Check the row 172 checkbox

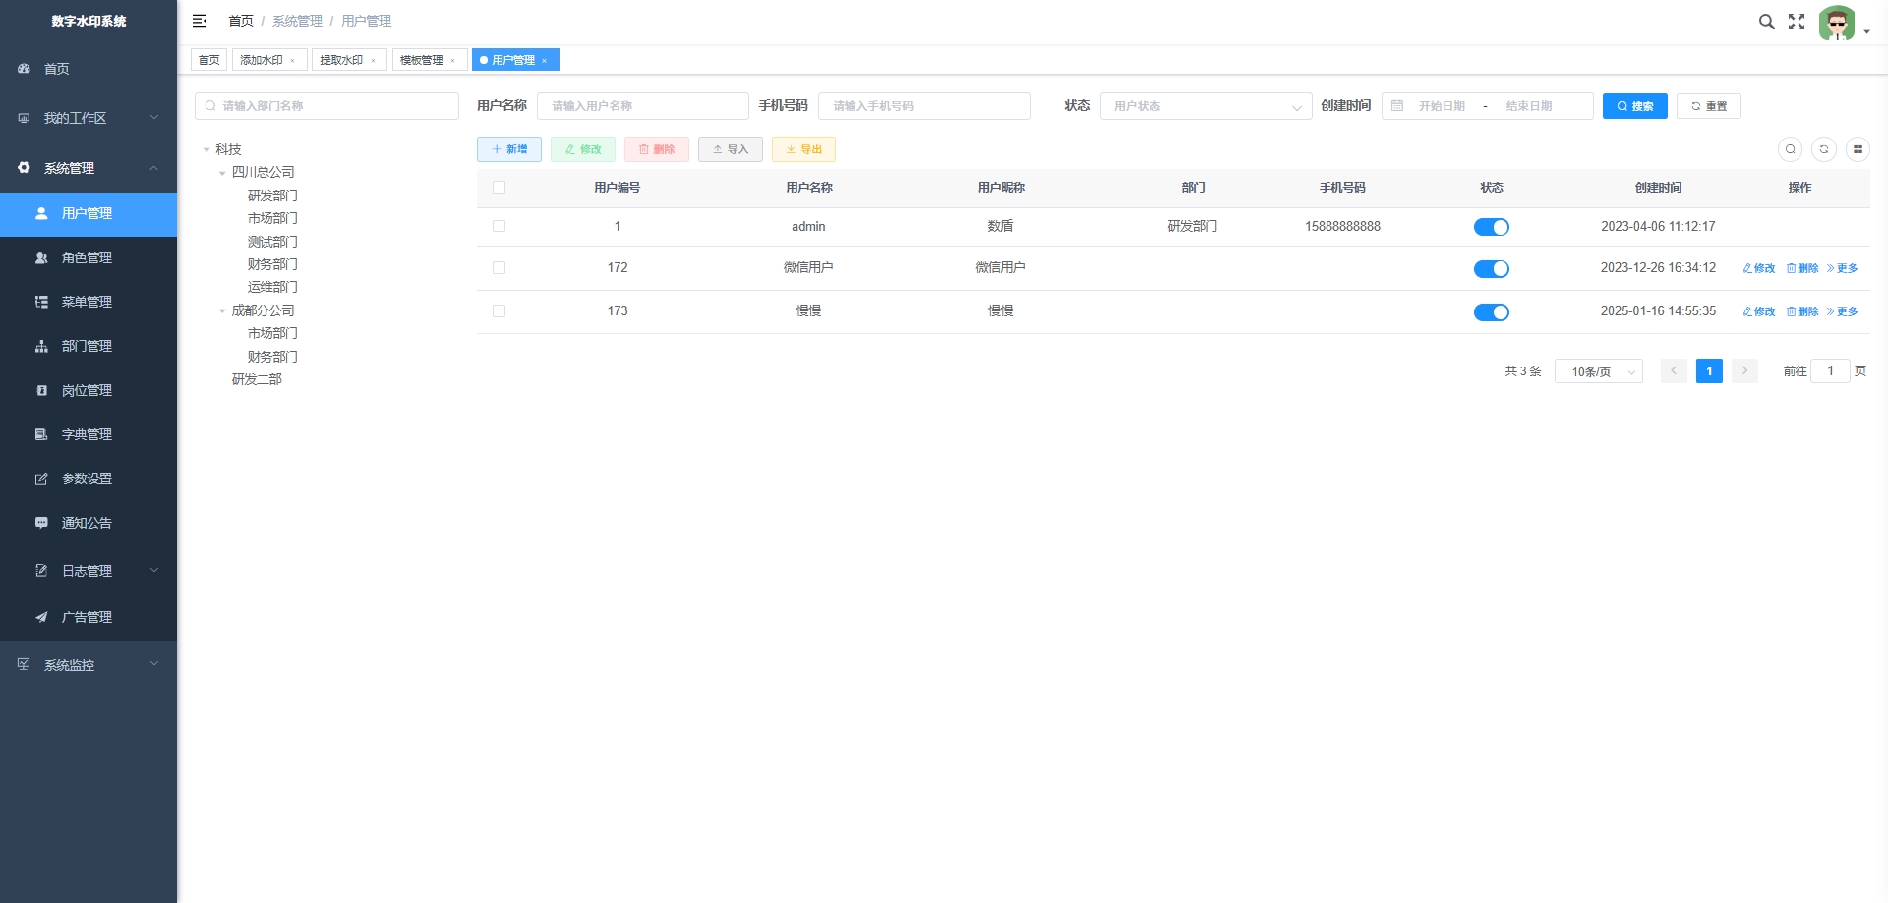[x=499, y=268]
